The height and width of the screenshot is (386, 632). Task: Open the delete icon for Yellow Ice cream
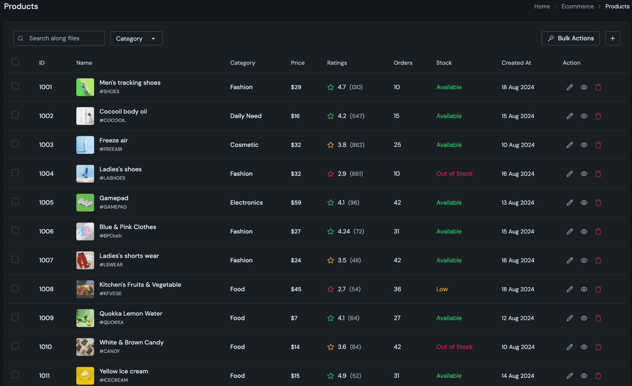pos(598,375)
